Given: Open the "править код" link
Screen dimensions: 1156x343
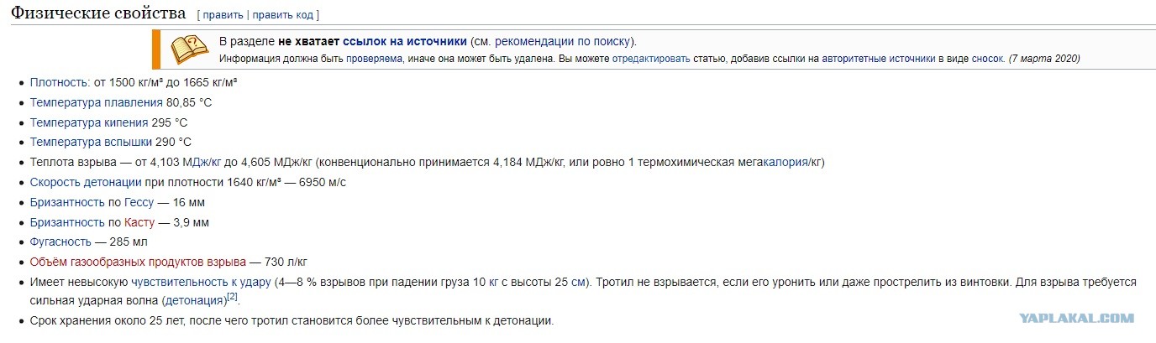Looking at the screenshot, I should pos(282,15).
